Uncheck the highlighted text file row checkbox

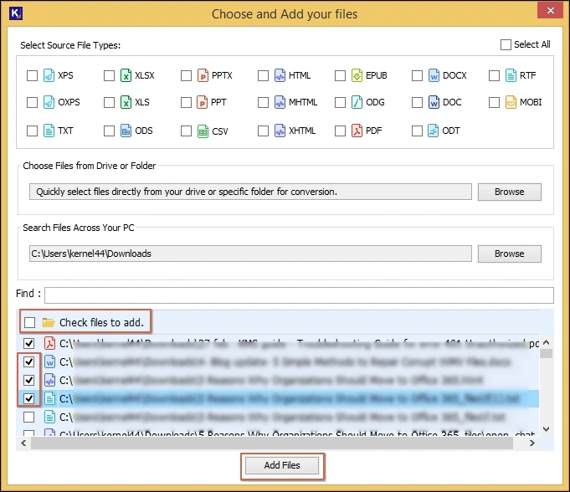(x=28, y=398)
